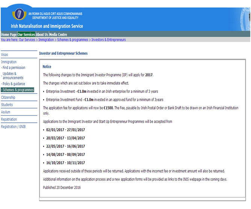The width and height of the screenshot is (251, 209).
Task: Go to Students sidebar link
Action: tap(7, 105)
